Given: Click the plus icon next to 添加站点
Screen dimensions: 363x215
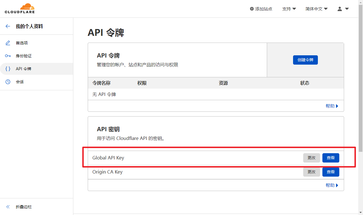Looking at the screenshot, I should (252, 9).
